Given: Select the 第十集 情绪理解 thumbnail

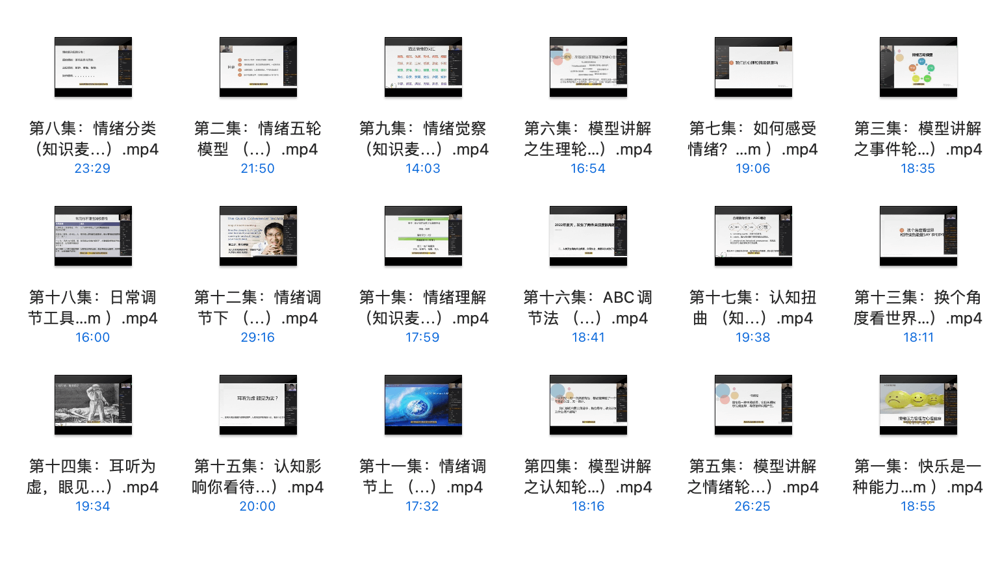Looking at the screenshot, I should click(x=423, y=236).
